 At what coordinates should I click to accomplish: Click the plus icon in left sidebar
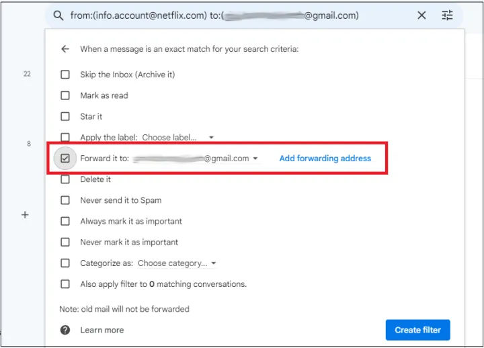[x=25, y=215]
